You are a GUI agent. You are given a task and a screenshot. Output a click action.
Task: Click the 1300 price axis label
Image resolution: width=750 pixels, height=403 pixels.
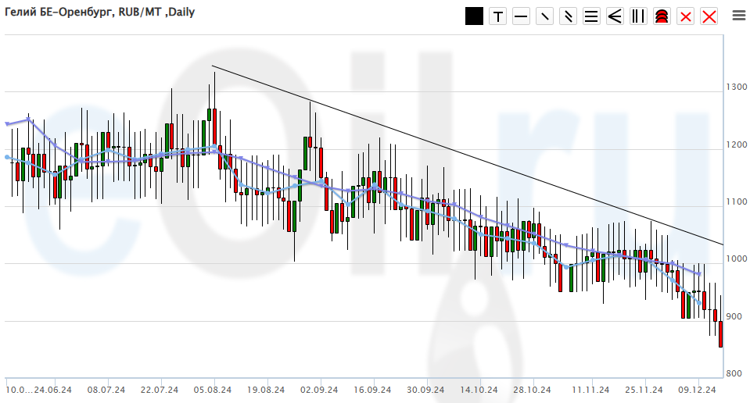pos(734,87)
